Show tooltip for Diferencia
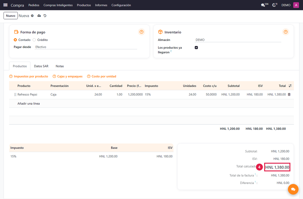Viewport: 303px width, 199px height. click(255, 182)
